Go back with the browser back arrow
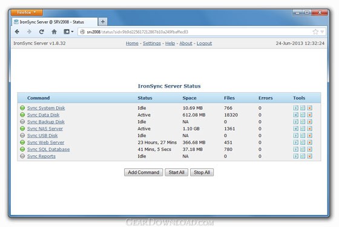This screenshot has width=339, height=227. coord(17,32)
